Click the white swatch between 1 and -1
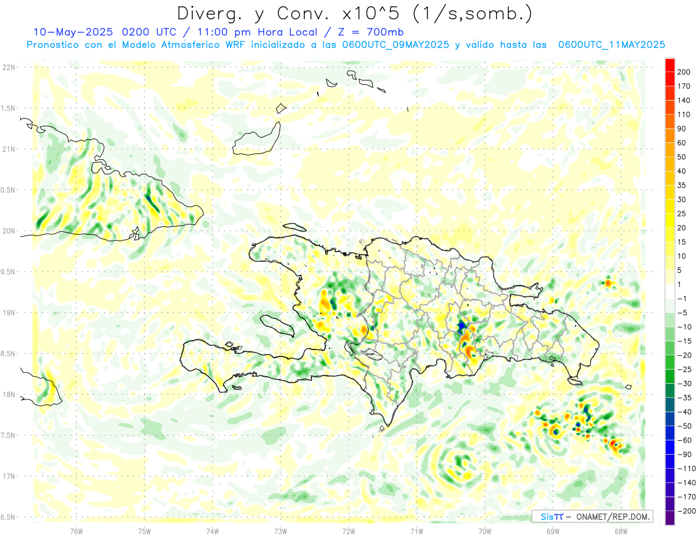 tap(670, 291)
